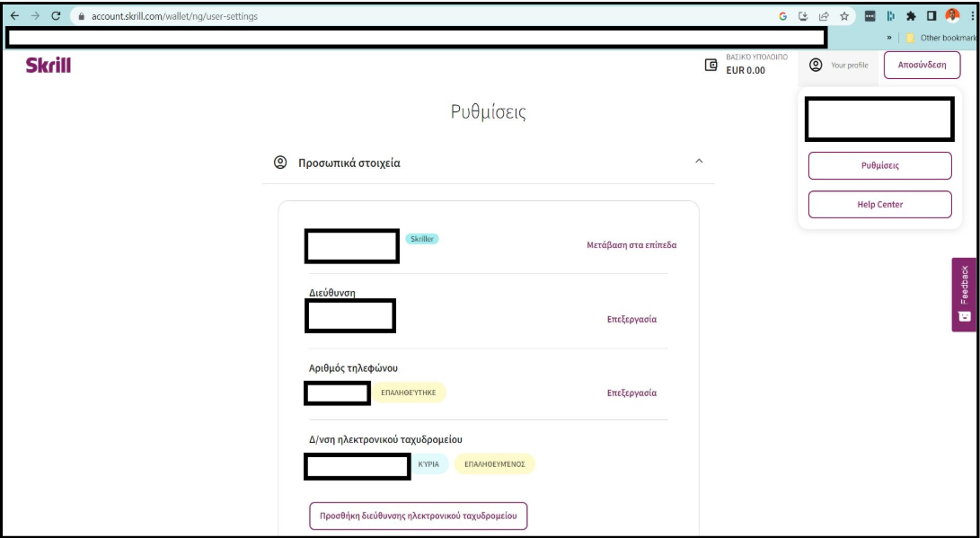
Task: Open Help Center from profile menu
Action: pos(879,205)
